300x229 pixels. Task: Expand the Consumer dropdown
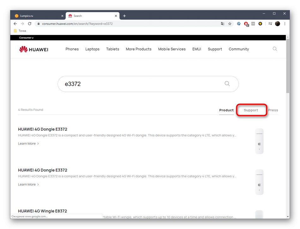[26, 38]
